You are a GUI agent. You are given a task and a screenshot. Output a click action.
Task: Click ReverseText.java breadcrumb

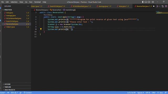(41, 10)
